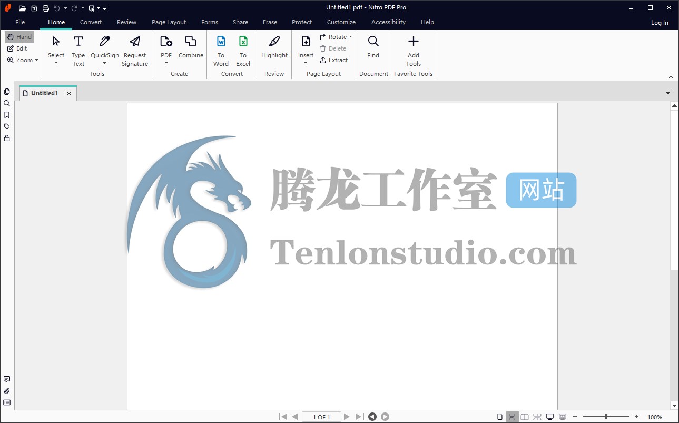
Task: Choose the Select arrow tool
Action: click(x=56, y=41)
